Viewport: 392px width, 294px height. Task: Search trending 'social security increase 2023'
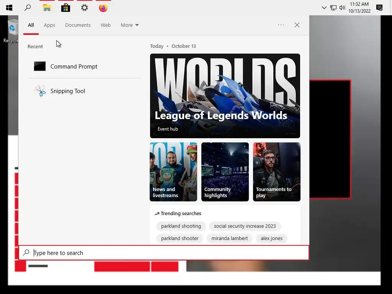tap(245, 226)
